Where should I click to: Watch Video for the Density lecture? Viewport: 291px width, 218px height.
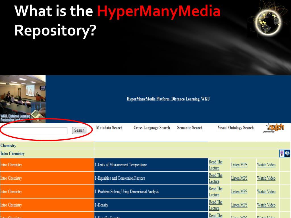[266, 205]
